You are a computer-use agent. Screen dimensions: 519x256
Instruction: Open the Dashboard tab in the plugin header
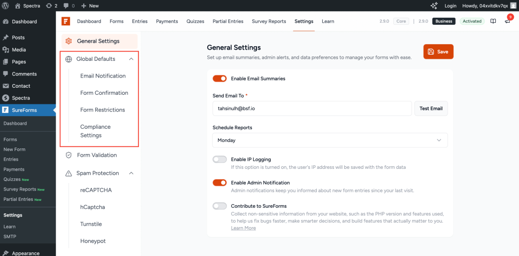coord(89,21)
